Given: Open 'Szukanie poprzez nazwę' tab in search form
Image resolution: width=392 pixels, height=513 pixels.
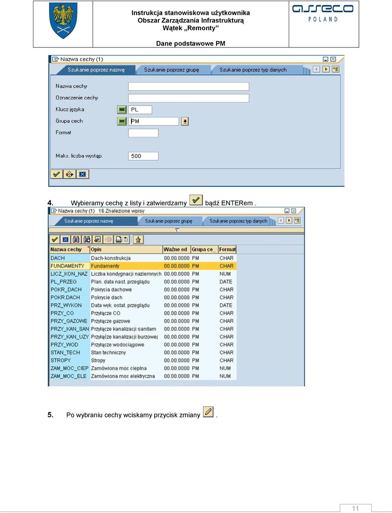Looking at the screenshot, I should click(x=96, y=70).
